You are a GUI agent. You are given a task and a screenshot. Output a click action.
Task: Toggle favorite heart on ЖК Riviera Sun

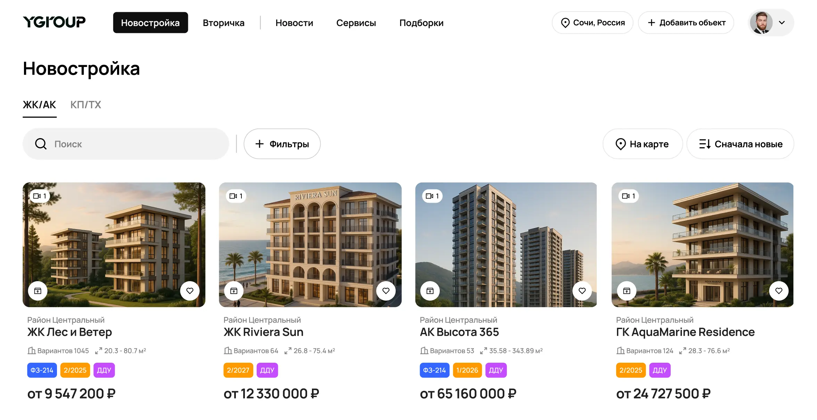pyautogui.click(x=386, y=291)
